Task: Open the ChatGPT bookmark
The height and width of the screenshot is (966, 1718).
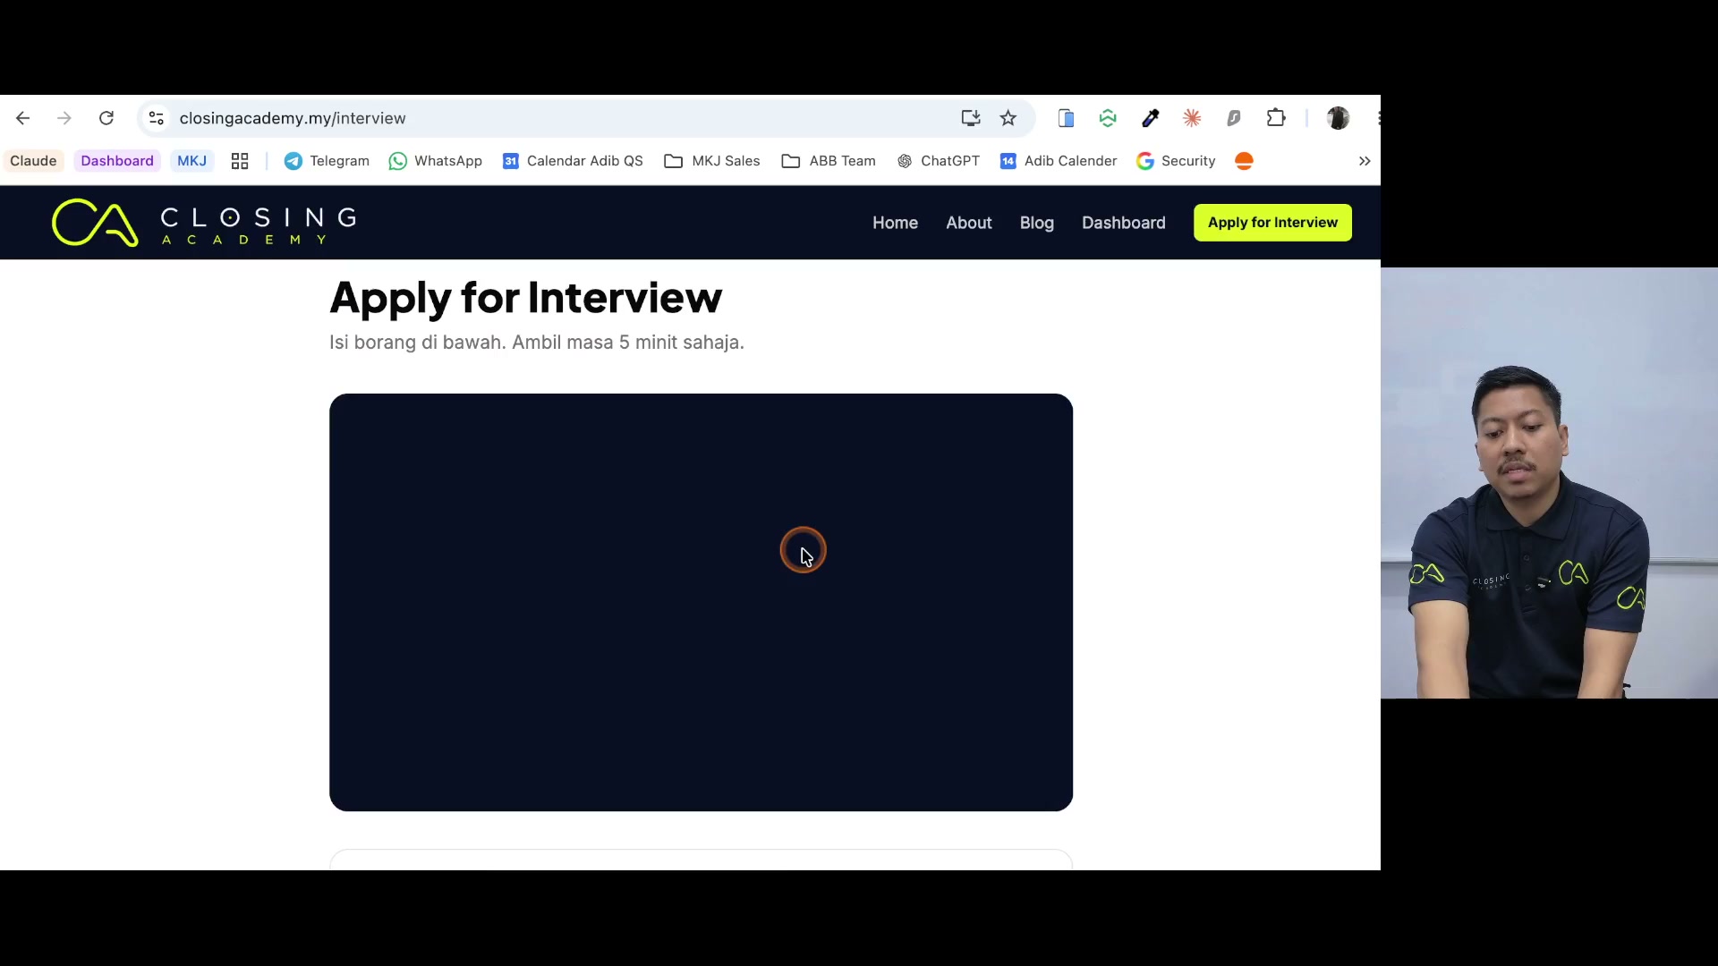Action: pyautogui.click(x=938, y=161)
